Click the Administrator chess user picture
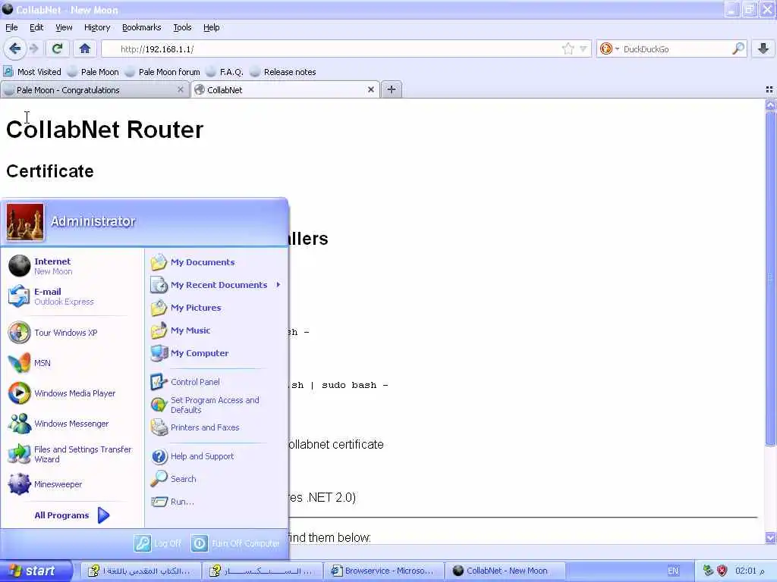Screen dimensions: 777x582 click(x=25, y=222)
